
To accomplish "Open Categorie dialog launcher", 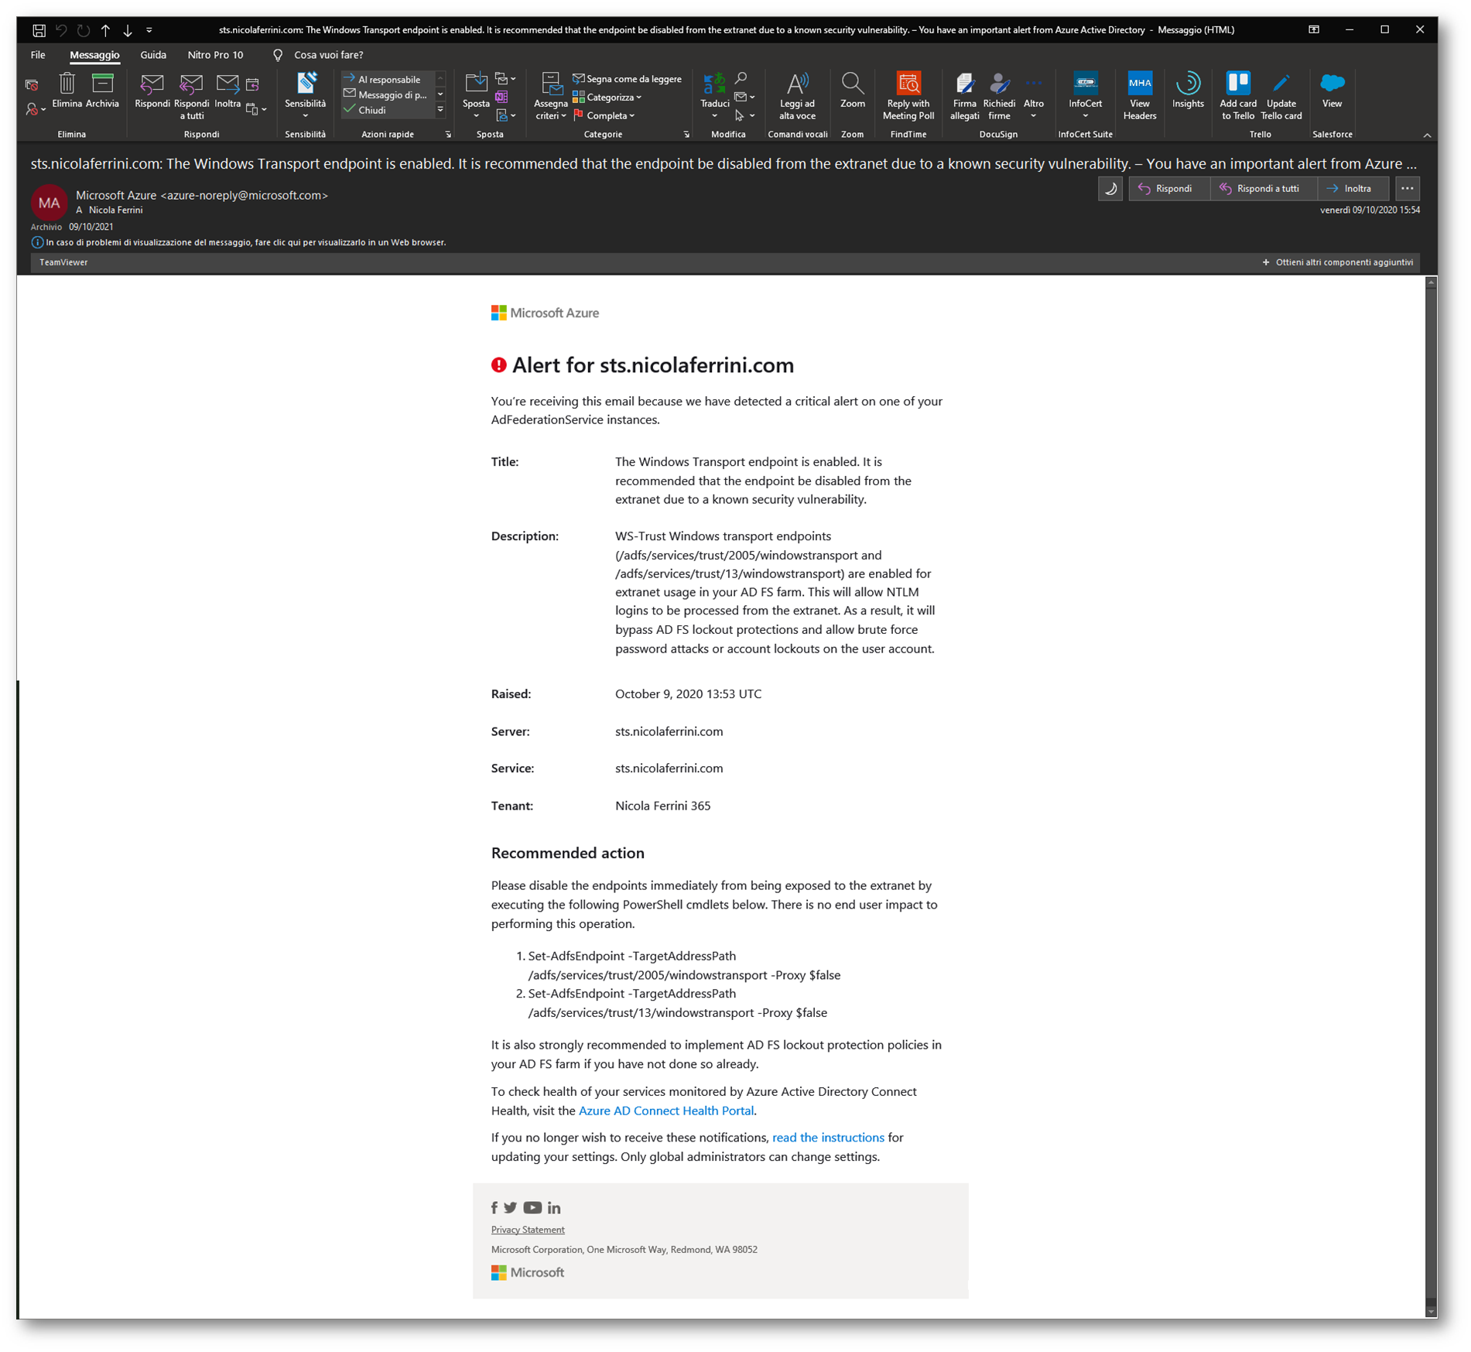I will (686, 135).
